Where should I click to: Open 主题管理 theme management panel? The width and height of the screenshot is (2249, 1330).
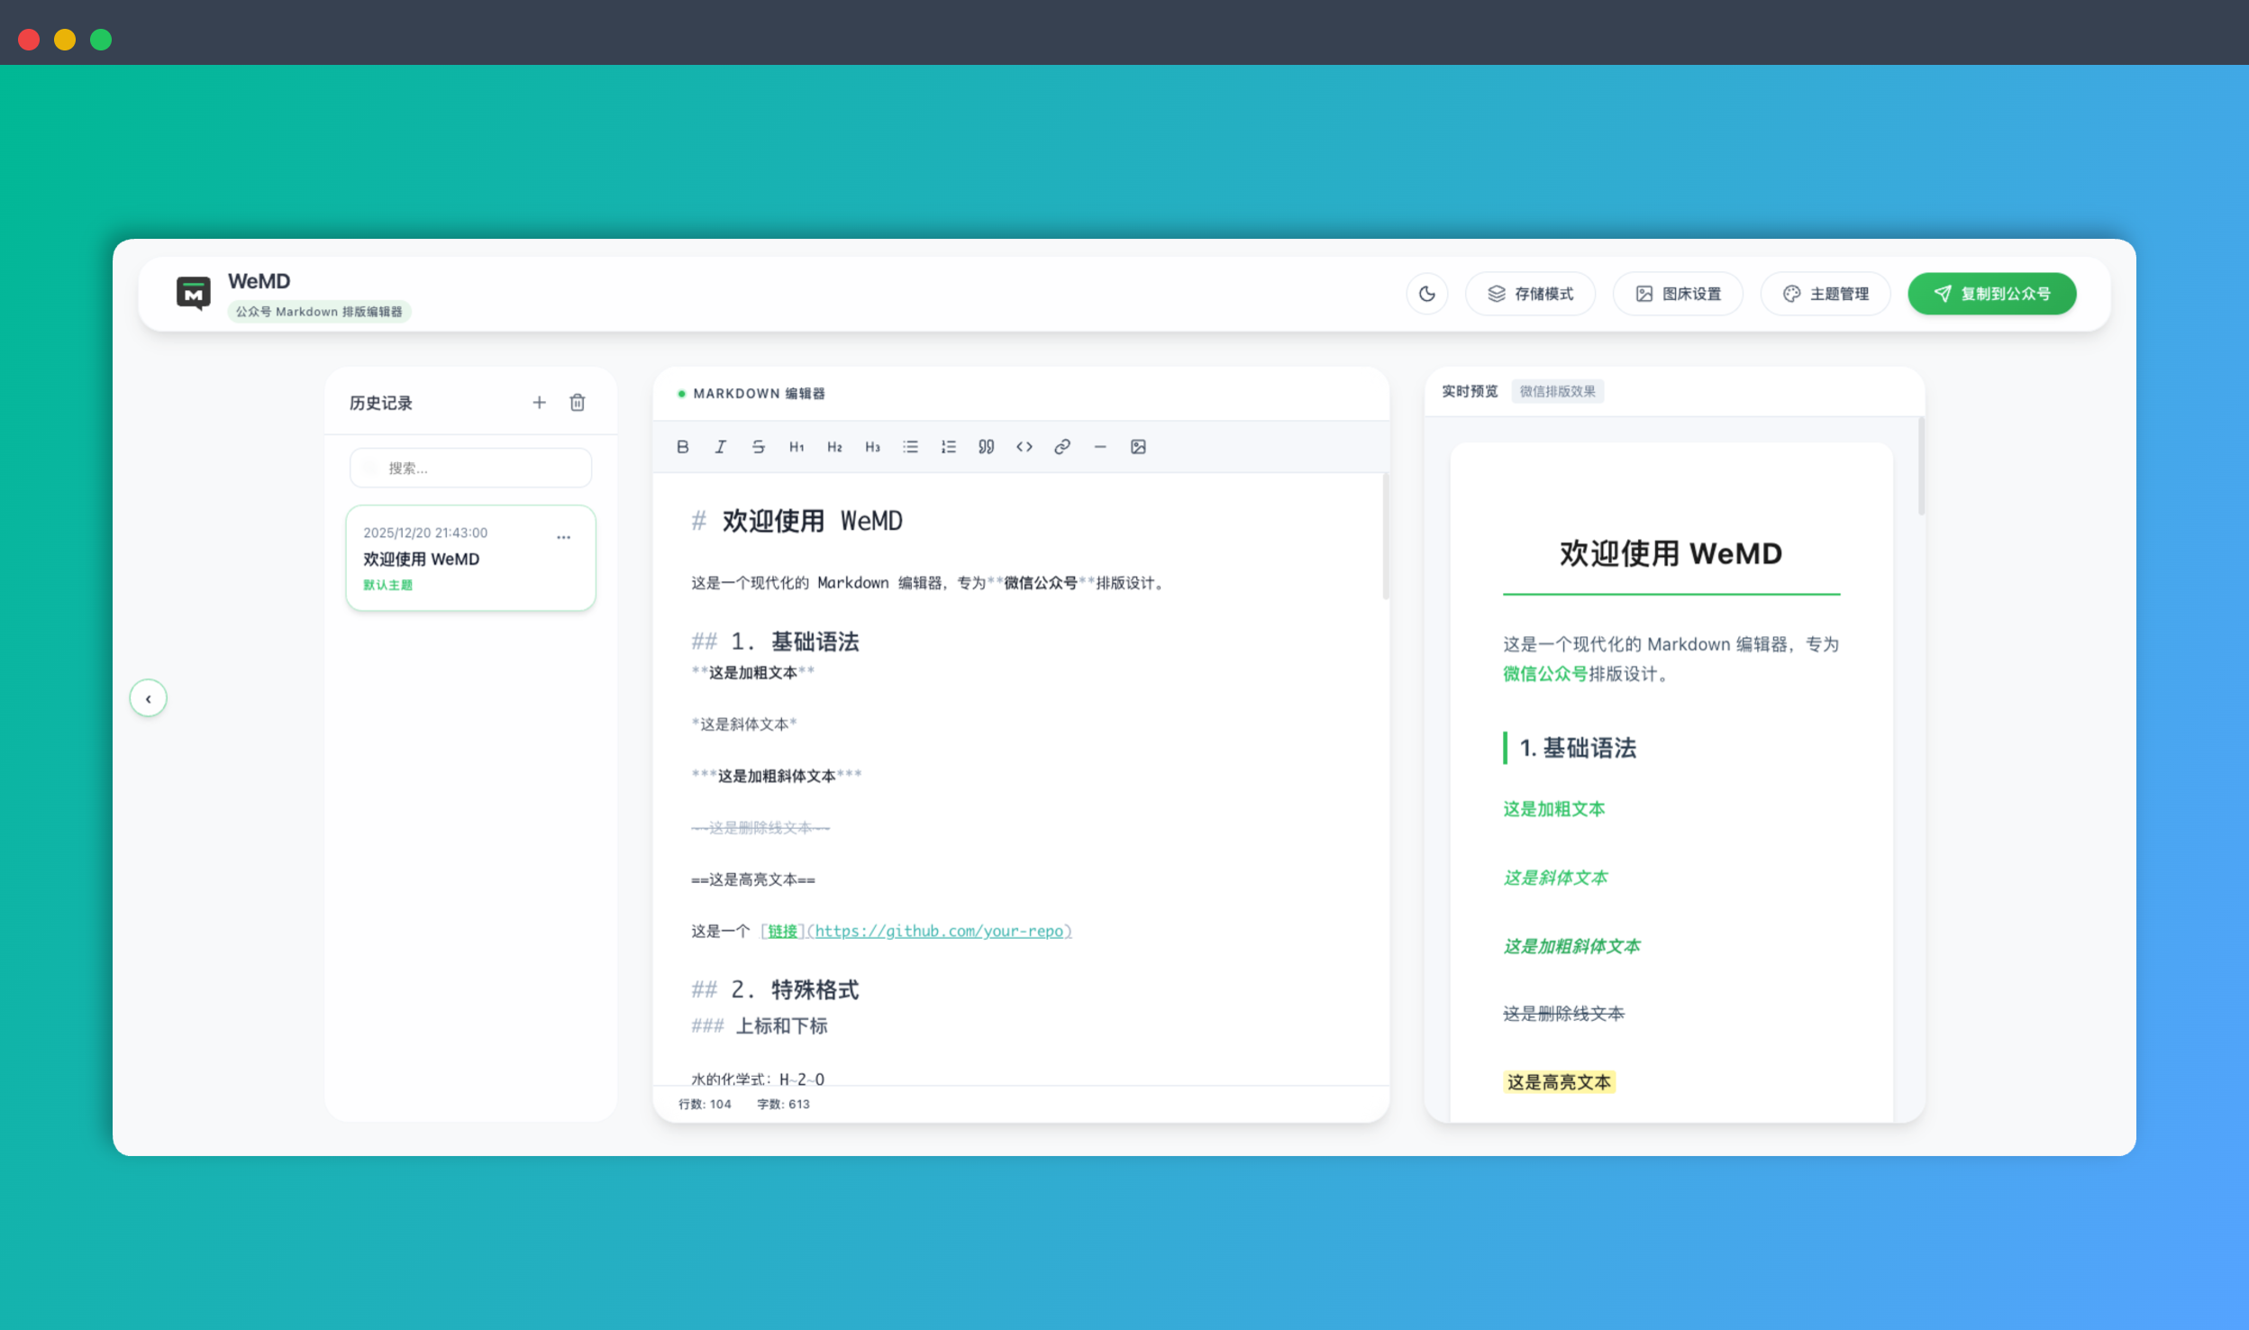[1826, 293]
